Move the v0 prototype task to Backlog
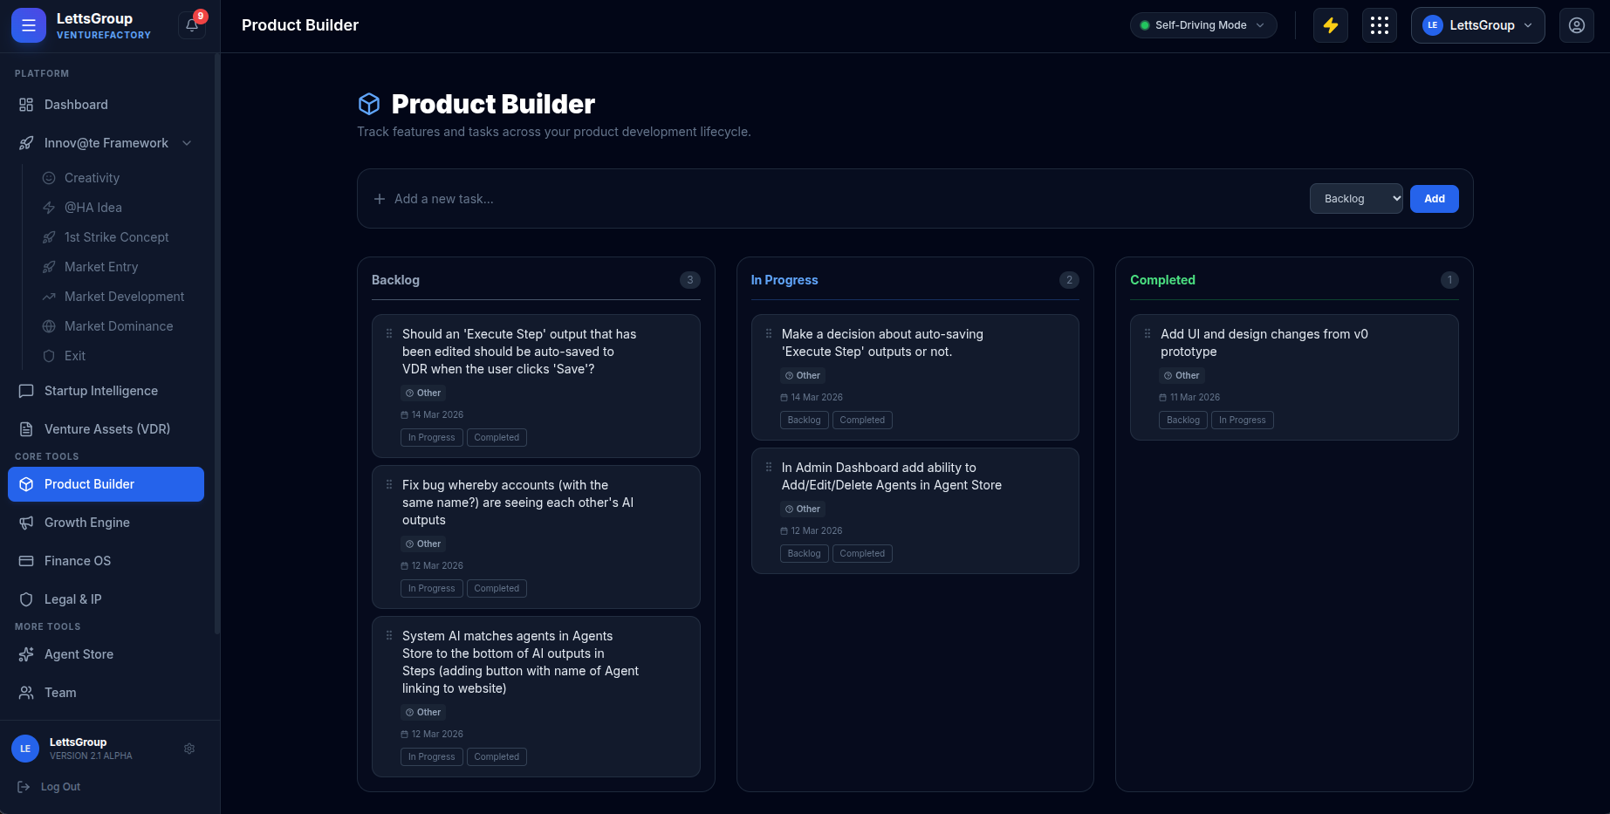Image resolution: width=1610 pixels, height=814 pixels. pyautogui.click(x=1182, y=421)
